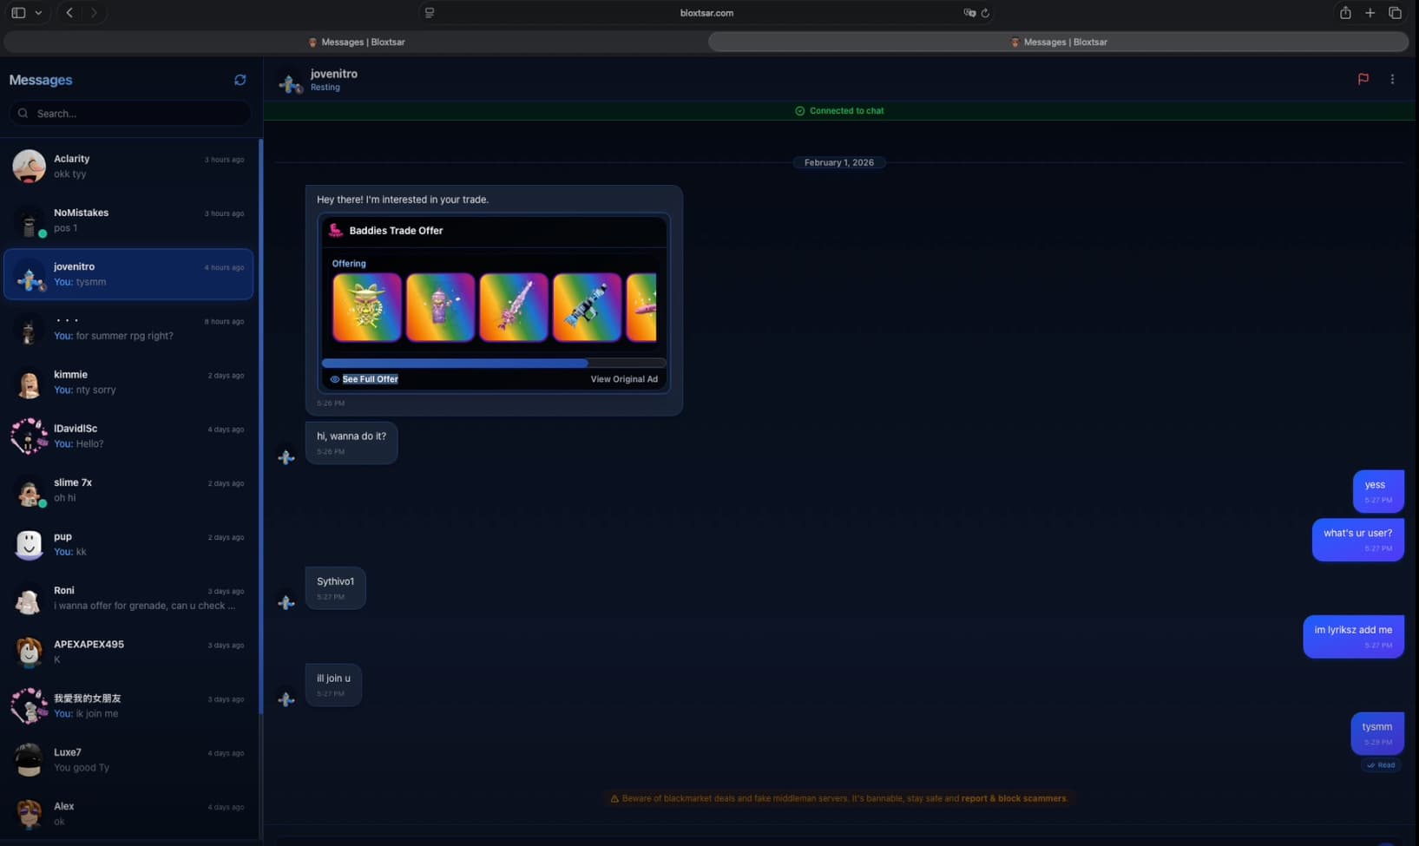Open conversation with Luxe7

pyautogui.click(x=128, y=760)
